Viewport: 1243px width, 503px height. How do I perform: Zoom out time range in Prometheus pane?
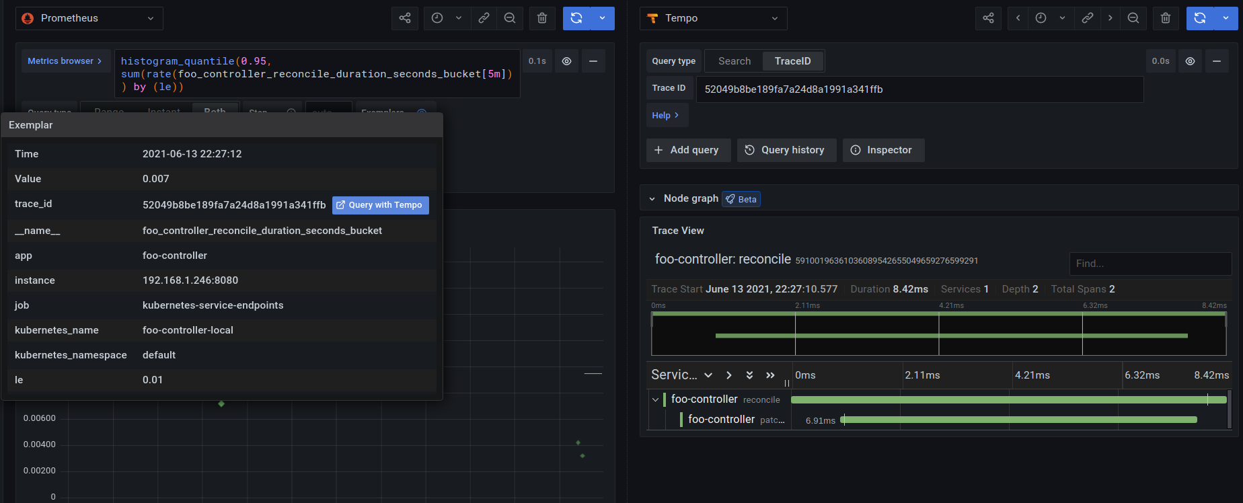pyautogui.click(x=510, y=18)
